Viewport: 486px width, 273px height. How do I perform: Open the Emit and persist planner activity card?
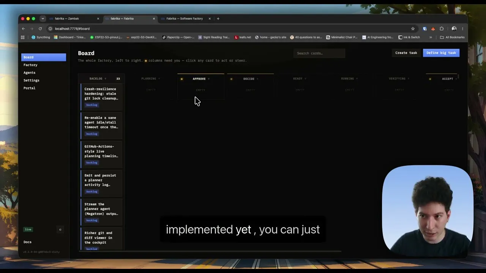pos(101,183)
